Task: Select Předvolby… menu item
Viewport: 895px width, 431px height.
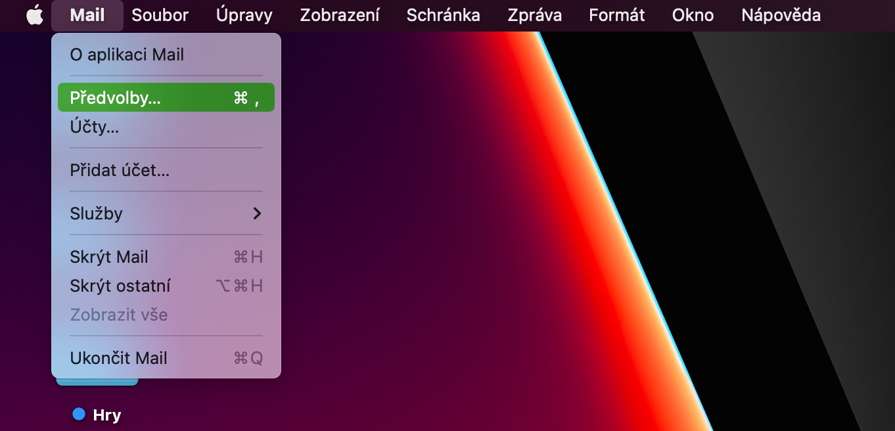Action: [x=166, y=97]
